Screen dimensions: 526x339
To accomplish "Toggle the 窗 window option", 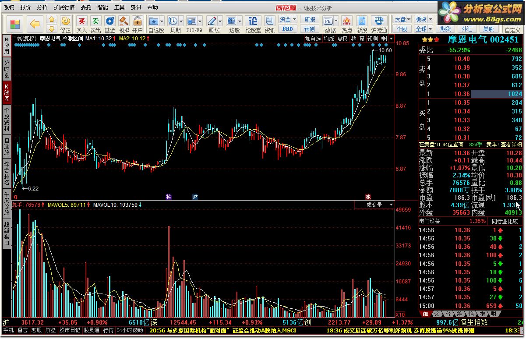I will [x=362, y=39].
